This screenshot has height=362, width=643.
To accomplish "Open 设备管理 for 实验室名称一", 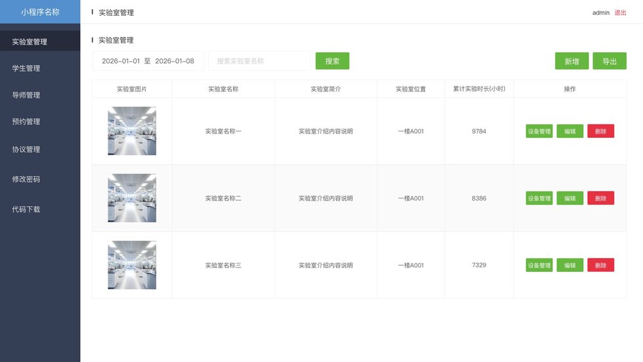I will [x=539, y=131].
